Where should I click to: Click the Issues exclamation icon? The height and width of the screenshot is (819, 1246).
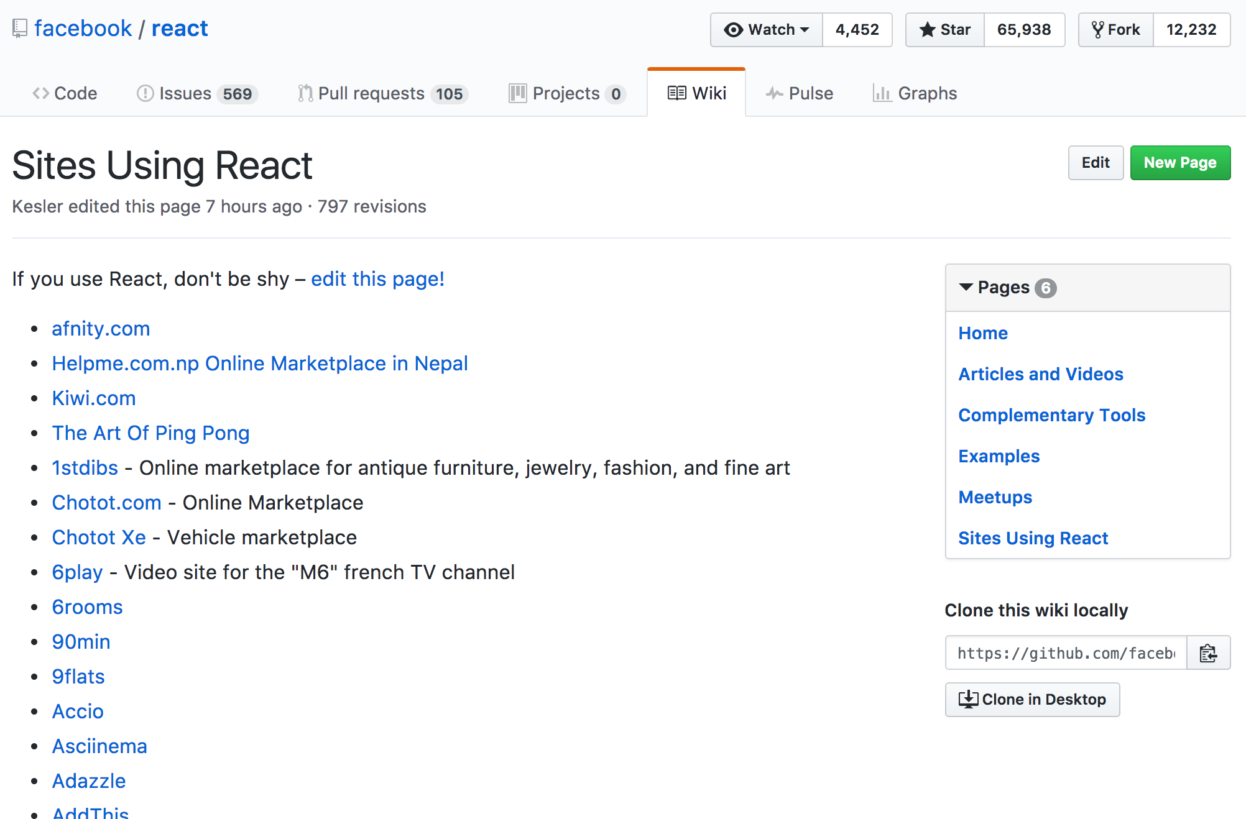click(145, 94)
